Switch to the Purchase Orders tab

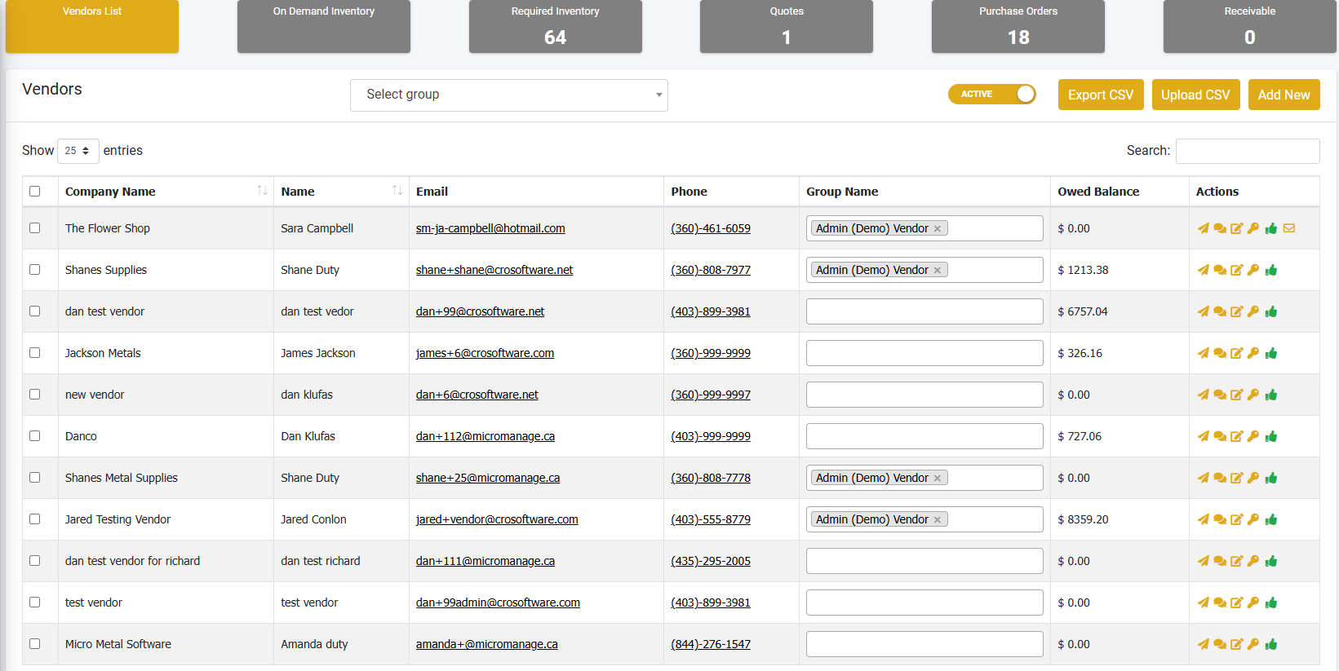coord(1018,26)
